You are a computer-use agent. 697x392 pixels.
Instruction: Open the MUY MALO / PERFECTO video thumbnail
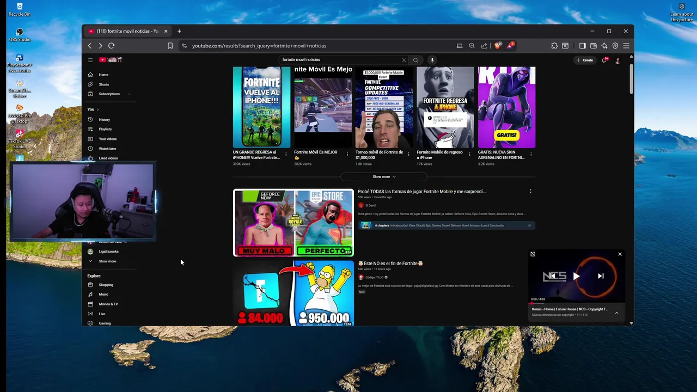pos(294,223)
